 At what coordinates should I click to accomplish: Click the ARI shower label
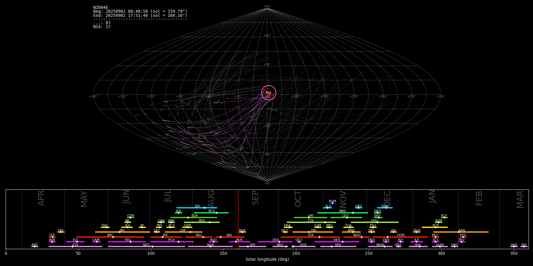coord(122,231)
